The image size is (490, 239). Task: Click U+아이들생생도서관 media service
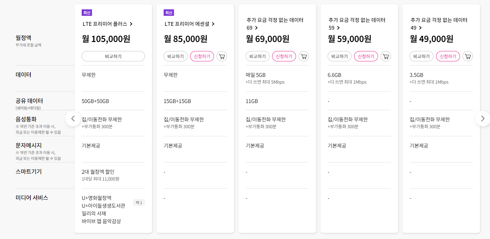[x=103, y=205]
